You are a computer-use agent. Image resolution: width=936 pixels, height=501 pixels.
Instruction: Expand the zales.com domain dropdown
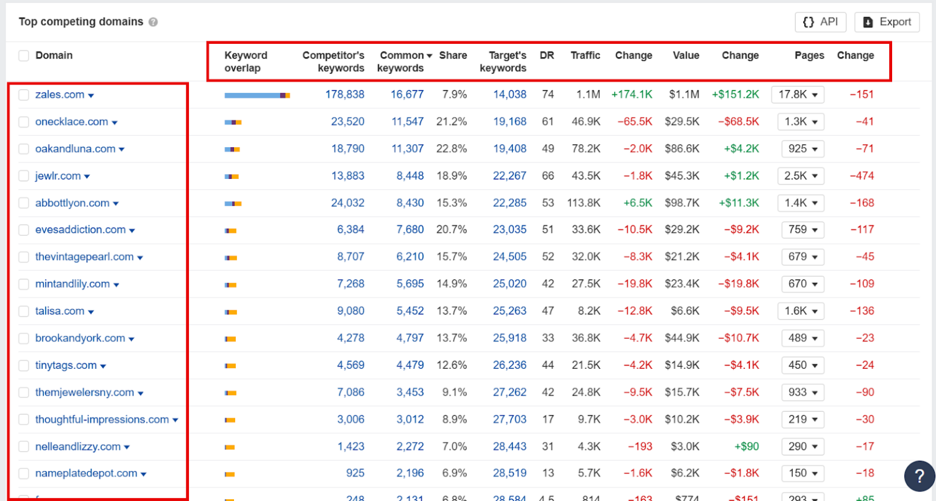(90, 94)
